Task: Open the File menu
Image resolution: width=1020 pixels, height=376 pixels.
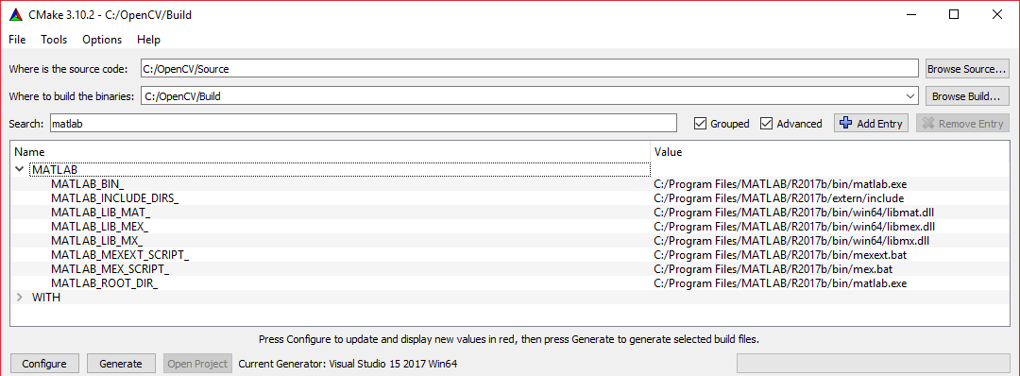Action: (17, 40)
